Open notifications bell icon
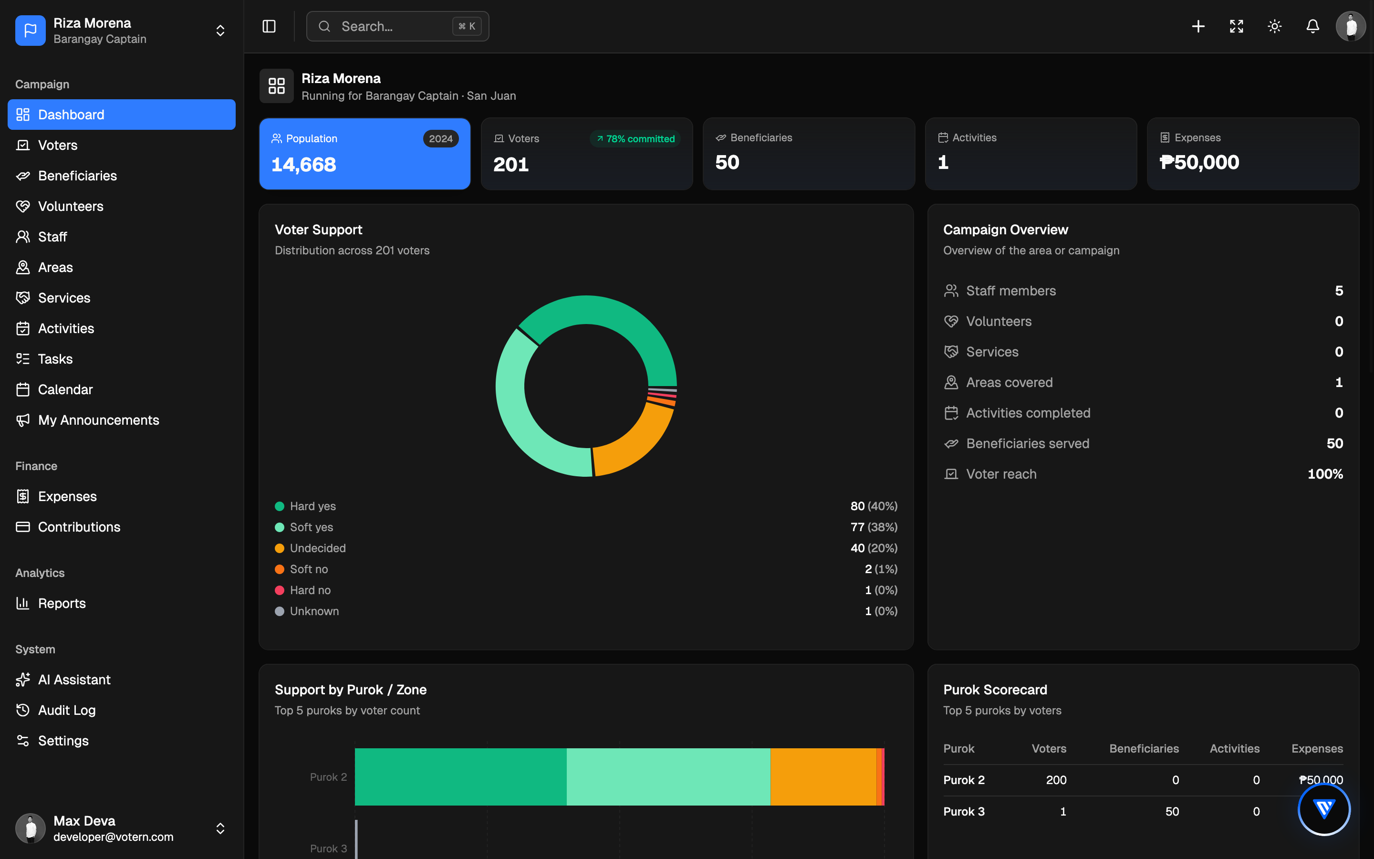This screenshot has height=859, width=1374. click(1312, 26)
